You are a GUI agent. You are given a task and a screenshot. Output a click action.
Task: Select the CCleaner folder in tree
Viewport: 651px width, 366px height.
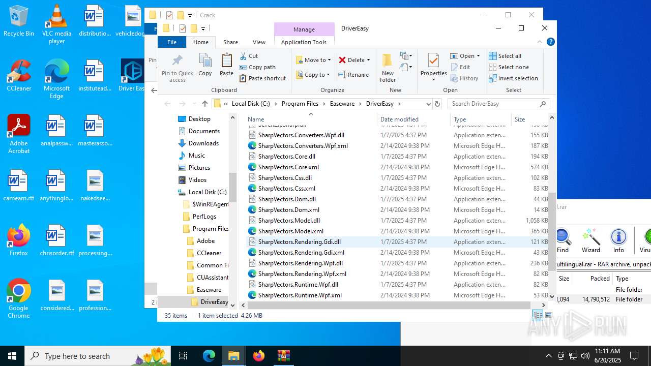coord(209,253)
